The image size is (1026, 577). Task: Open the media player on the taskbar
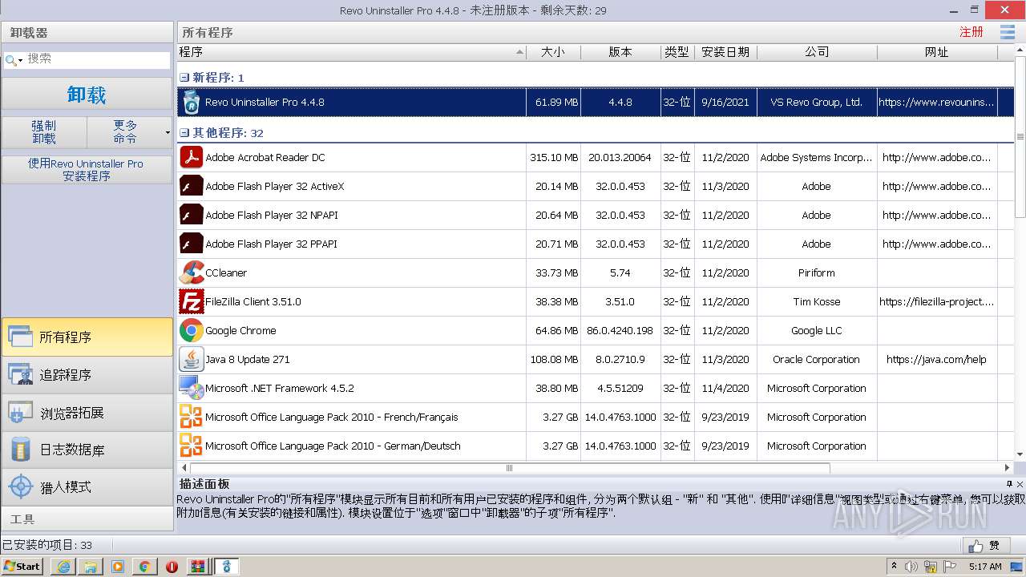pyautogui.click(x=118, y=567)
